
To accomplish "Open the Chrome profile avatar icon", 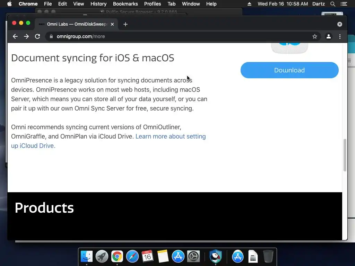I will [329, 36].
